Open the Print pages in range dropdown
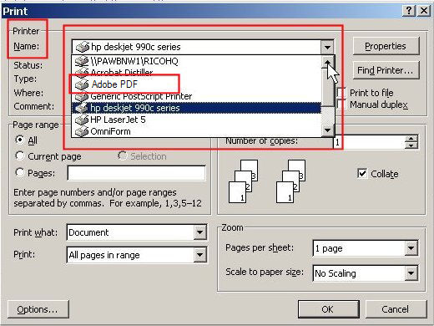434x326 pixels. point(199,255)
